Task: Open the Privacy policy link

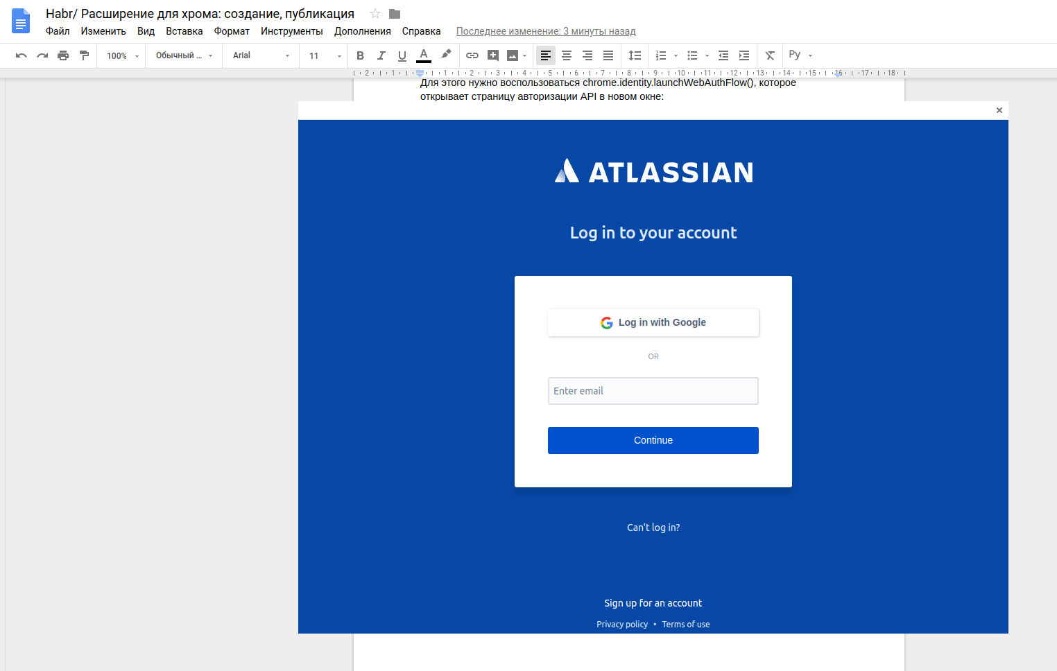Action: pyautogui.click(x=622, y=624)
